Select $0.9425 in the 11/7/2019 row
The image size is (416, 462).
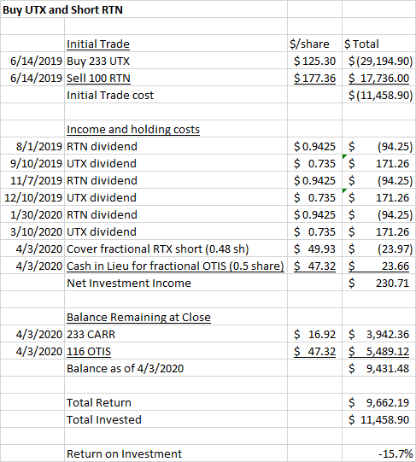[x=314, y=181]
